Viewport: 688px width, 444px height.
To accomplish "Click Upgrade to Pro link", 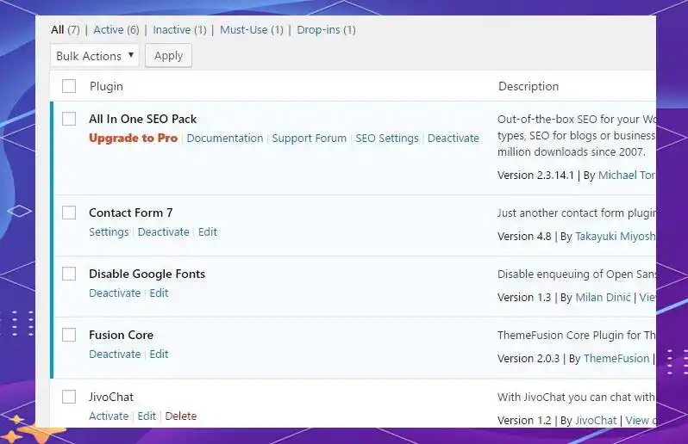I will click(133, 138).
